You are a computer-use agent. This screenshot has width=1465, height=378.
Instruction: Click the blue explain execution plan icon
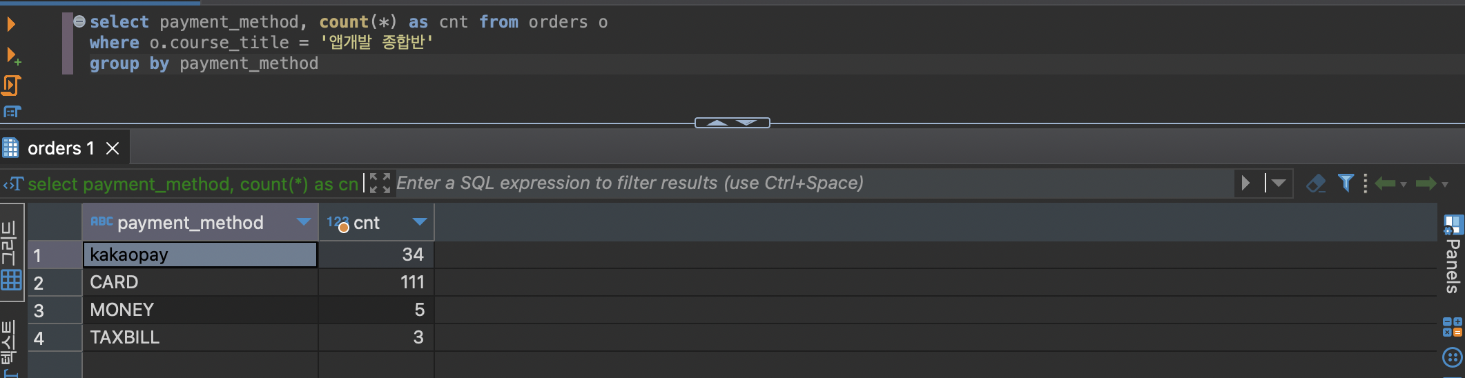[x=12, y=112]
